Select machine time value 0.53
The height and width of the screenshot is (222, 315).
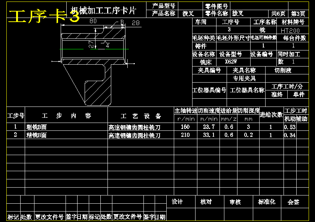point(290,127)
